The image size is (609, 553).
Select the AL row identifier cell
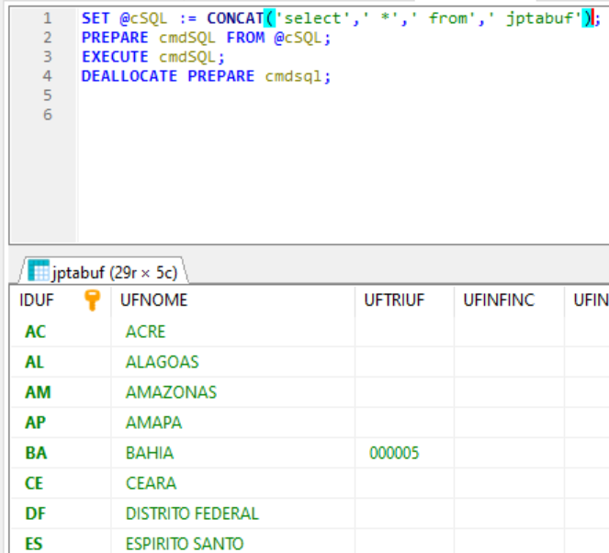click(x=35, y=362)
